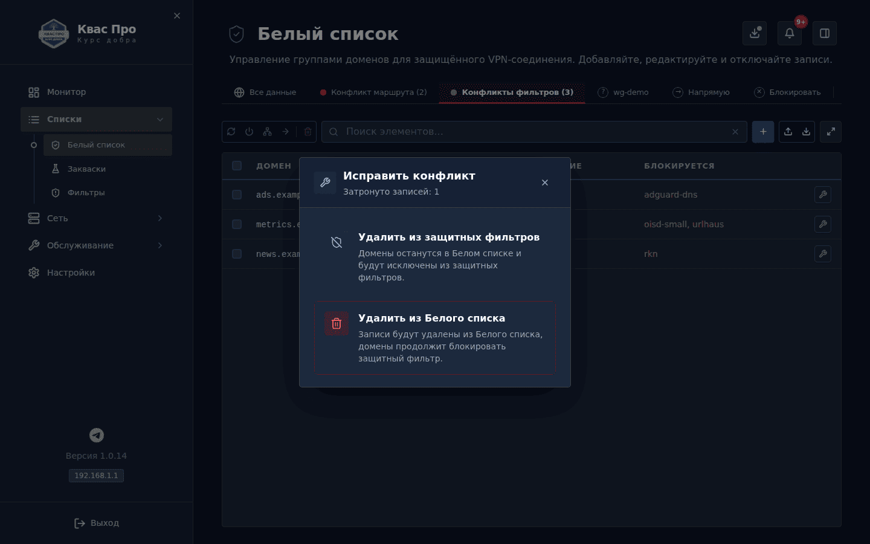Switch to "Конфликт маршрута (2)" tab

[x=373, y=92]
